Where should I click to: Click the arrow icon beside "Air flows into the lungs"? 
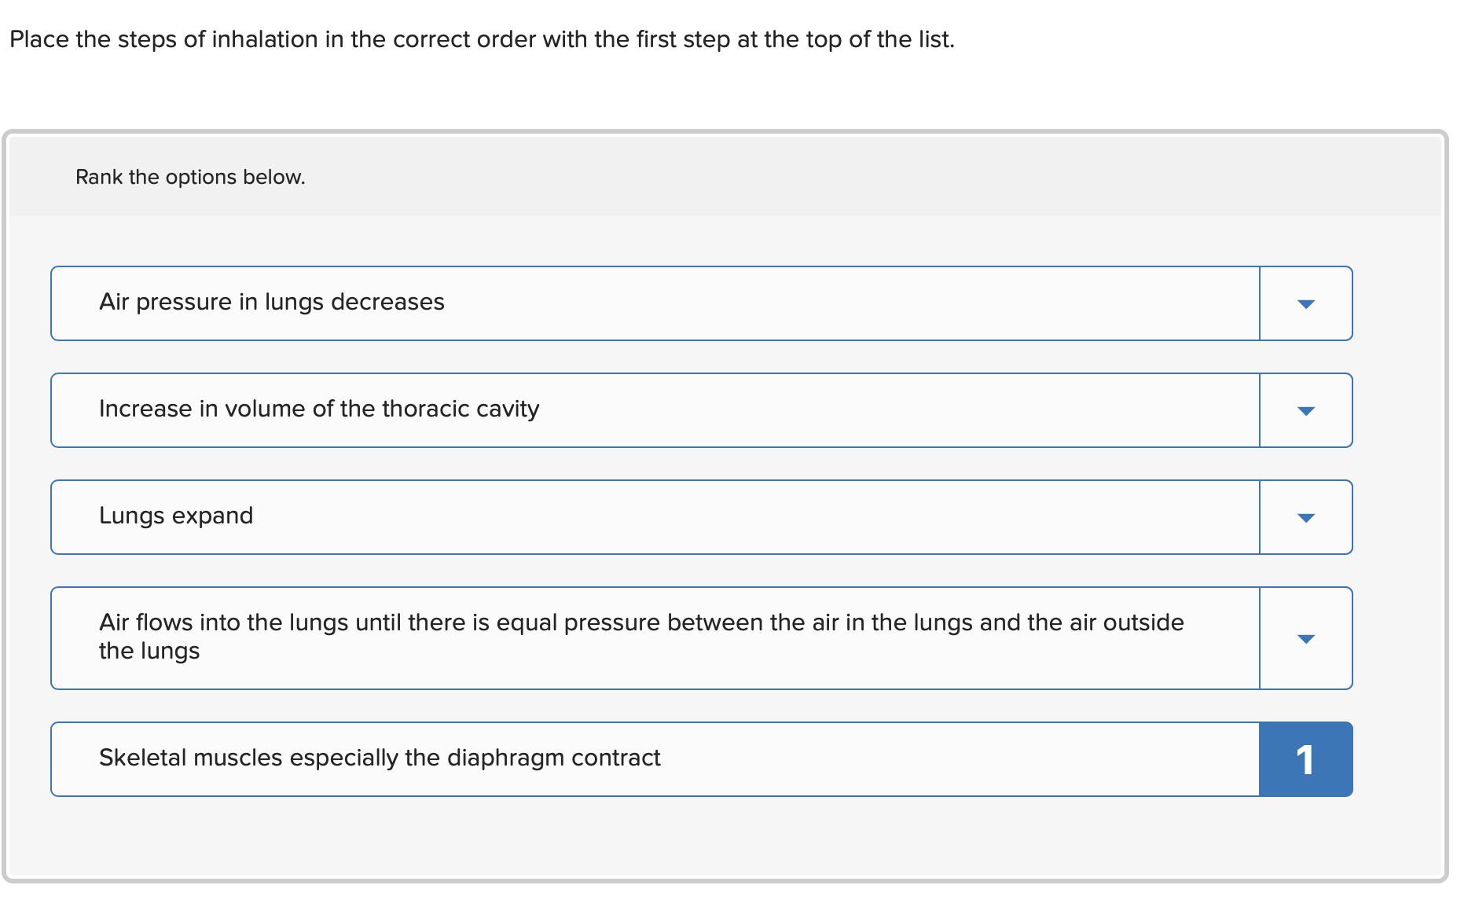(x=1305, y=639)
